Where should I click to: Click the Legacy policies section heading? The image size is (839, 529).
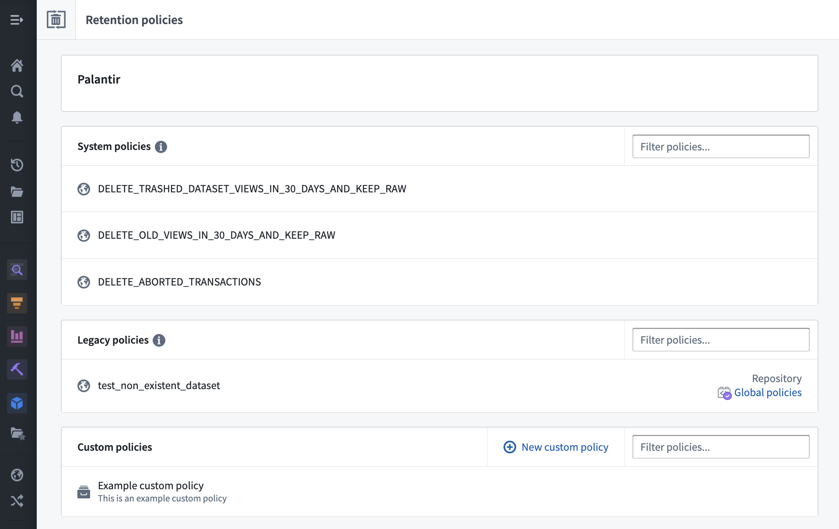click(113, 340)
